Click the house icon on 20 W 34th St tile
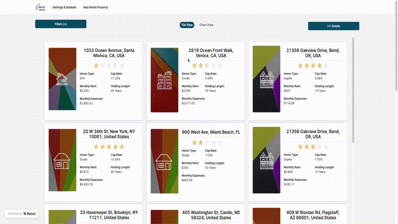Screen dimensions: 398x224 [62, 161]
